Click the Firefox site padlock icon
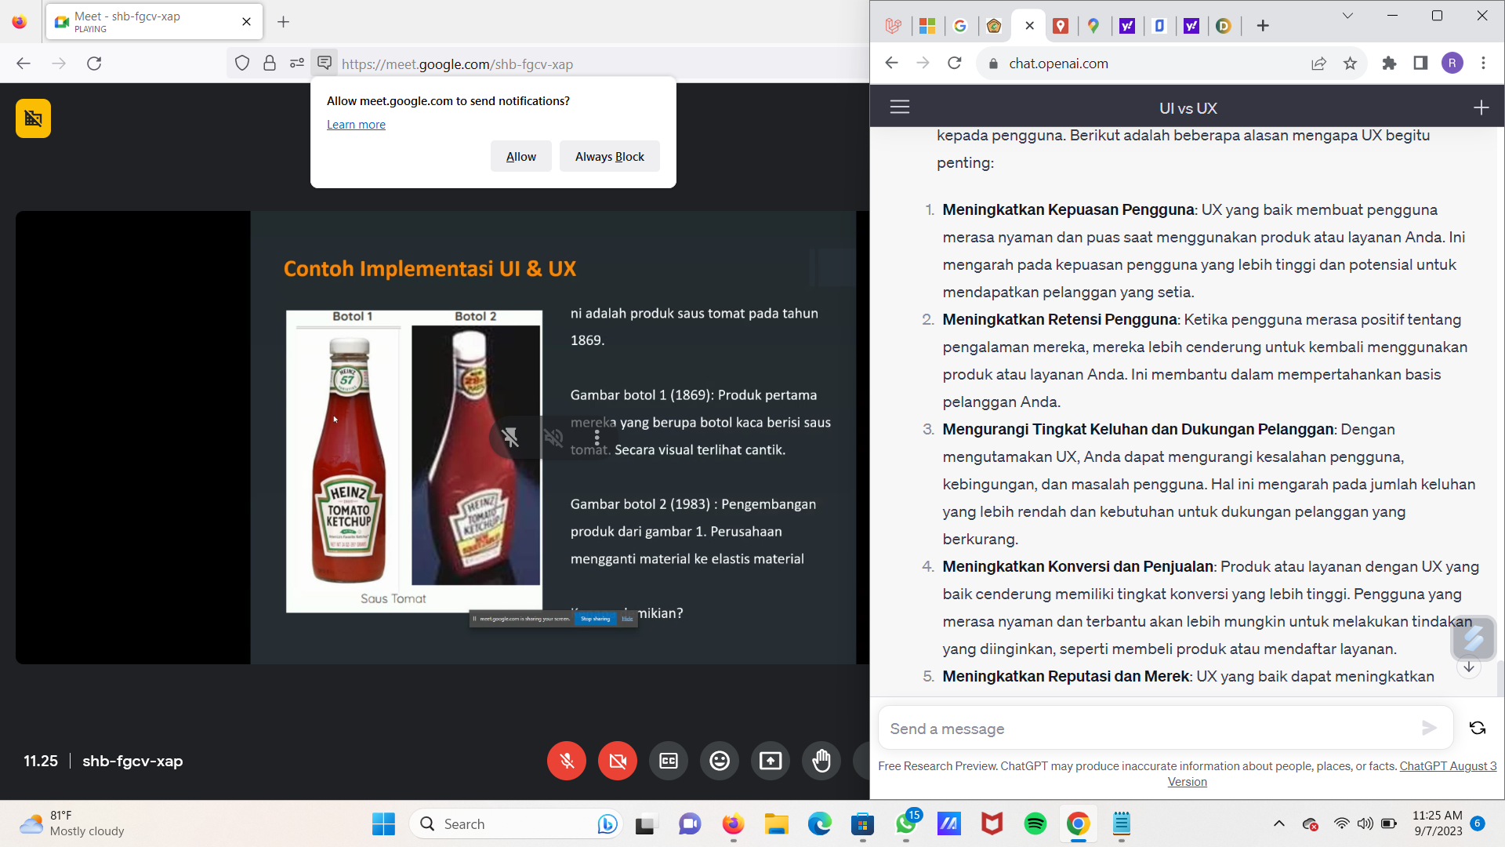The image size is (1505, 847). pyautogui.click(x=270, y=64)
